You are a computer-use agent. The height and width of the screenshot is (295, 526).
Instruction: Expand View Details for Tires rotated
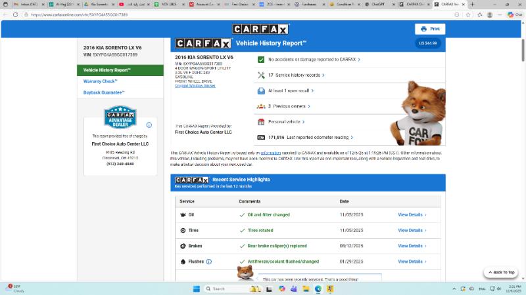pyautogui.click(x=412, y=230)
